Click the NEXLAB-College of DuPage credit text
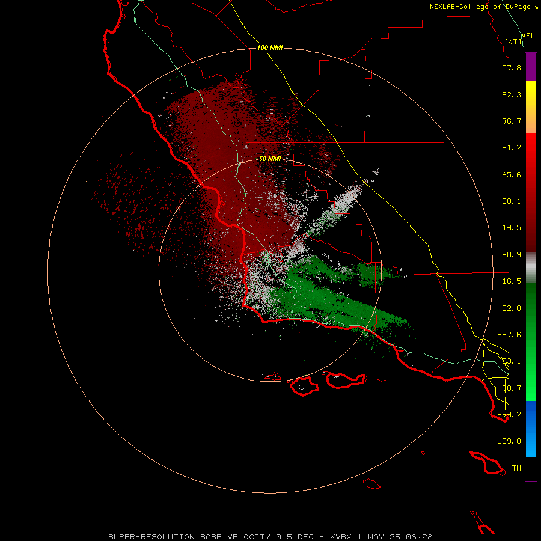The width and height of the screenshot is (541, 541). tap(481, 7)
